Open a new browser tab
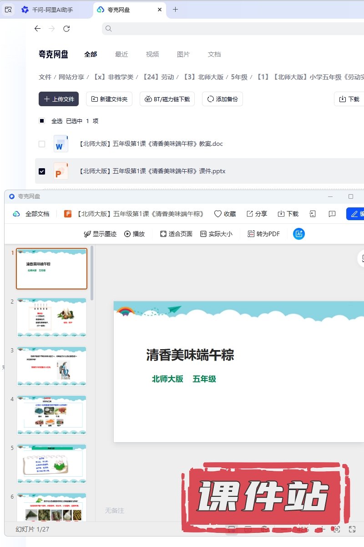This screenshot has height=547, width=364. click(x=176, y=10)
